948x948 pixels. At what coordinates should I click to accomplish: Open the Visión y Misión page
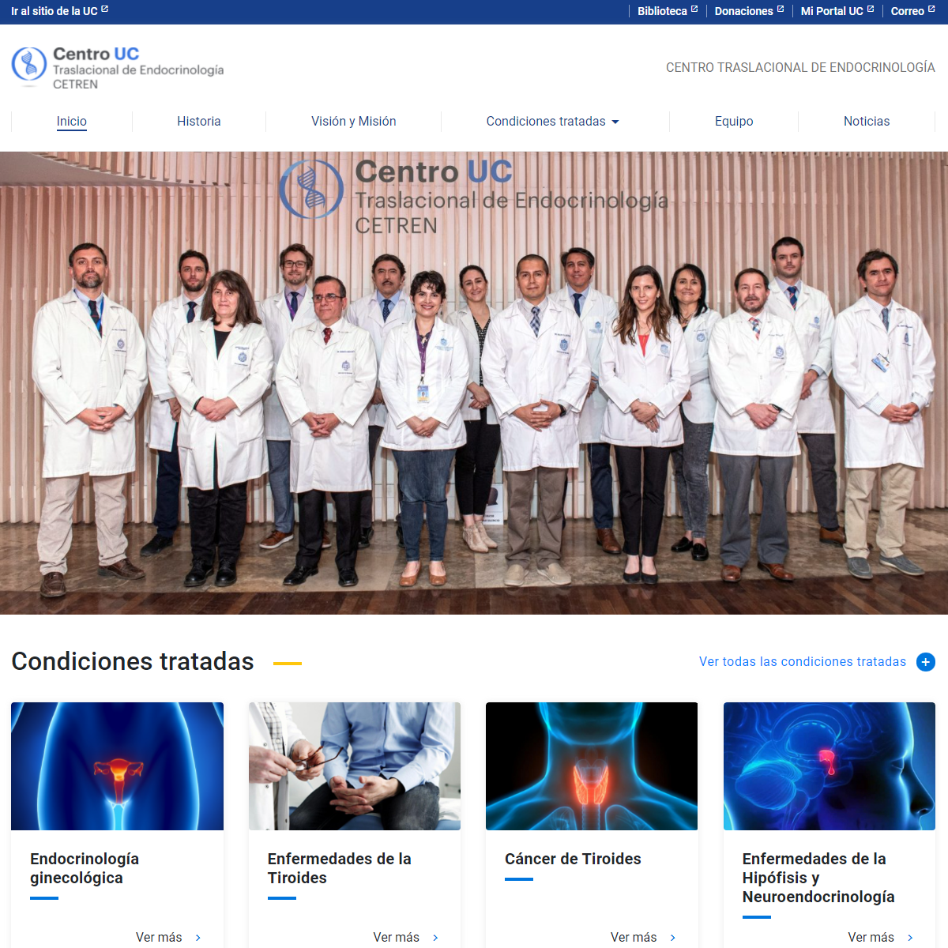click(354, 121)
